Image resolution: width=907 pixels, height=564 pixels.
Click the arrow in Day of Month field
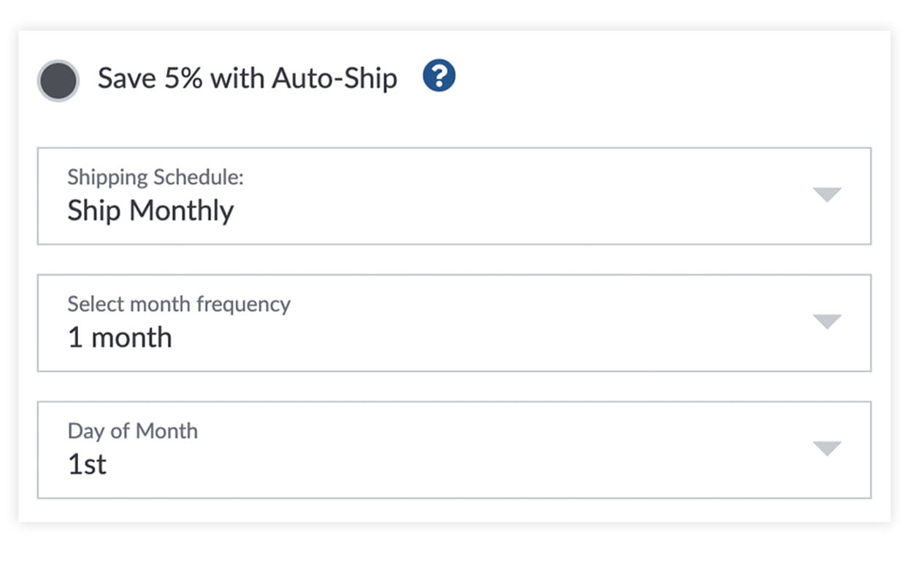pos(827,449)
